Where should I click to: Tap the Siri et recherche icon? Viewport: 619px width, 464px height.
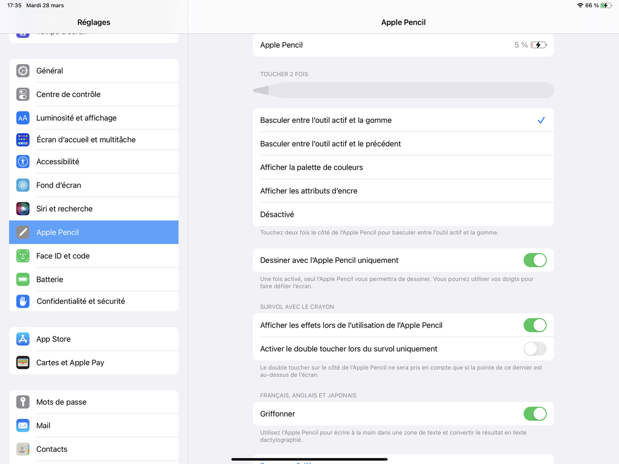(x=23, y=209)
